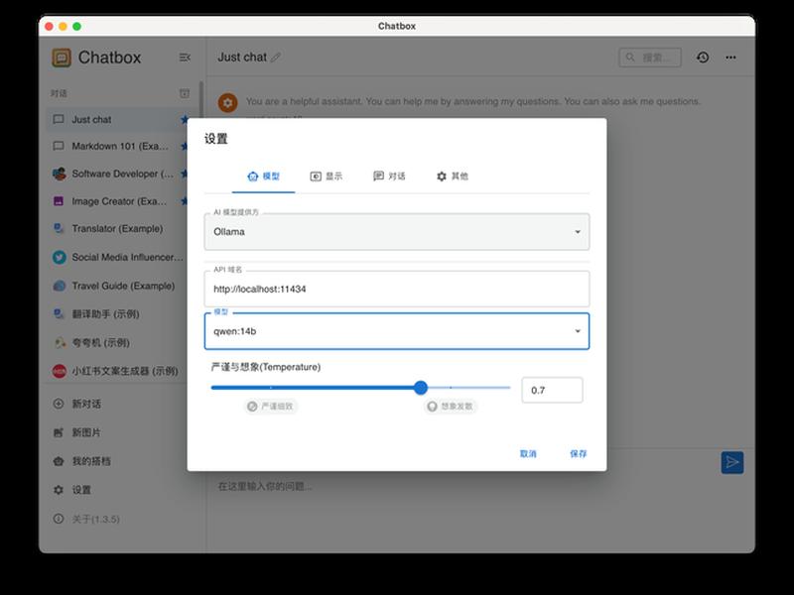Switch to the 显示 (Display) tab

(x=327, y=177)
